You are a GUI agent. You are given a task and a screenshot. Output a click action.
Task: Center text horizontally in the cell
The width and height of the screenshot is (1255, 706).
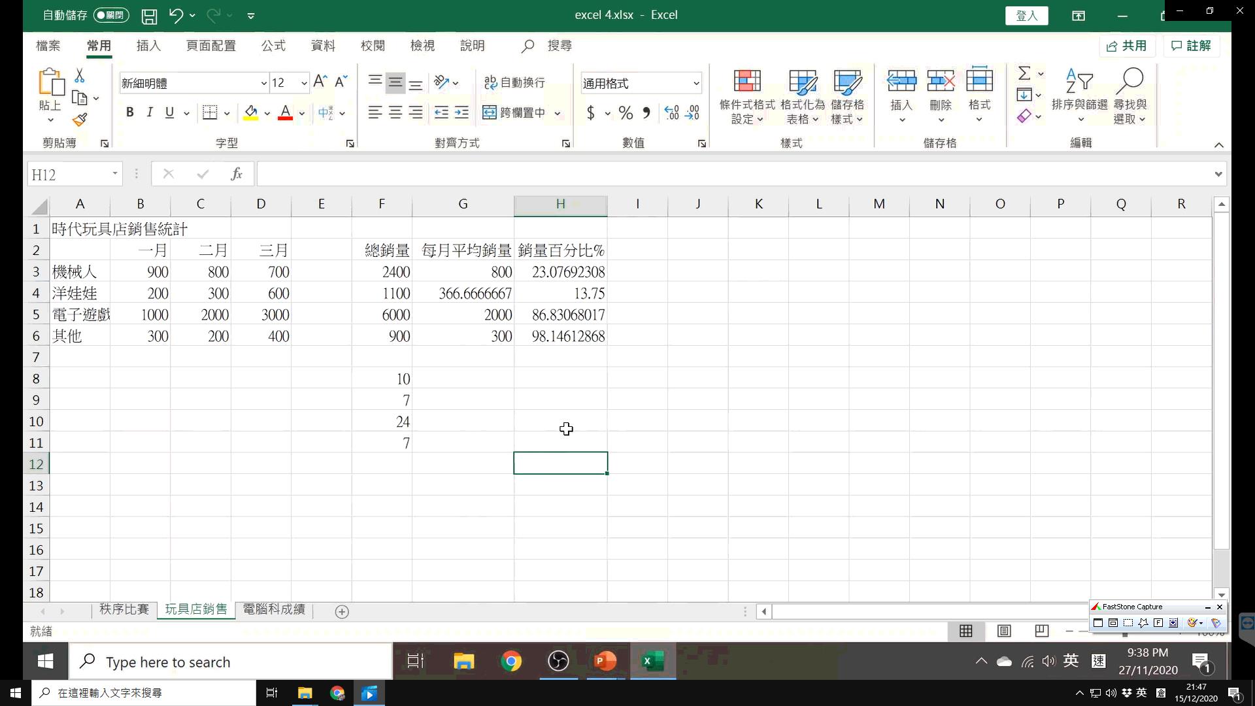pyautogui.click(x=395, y=112)
